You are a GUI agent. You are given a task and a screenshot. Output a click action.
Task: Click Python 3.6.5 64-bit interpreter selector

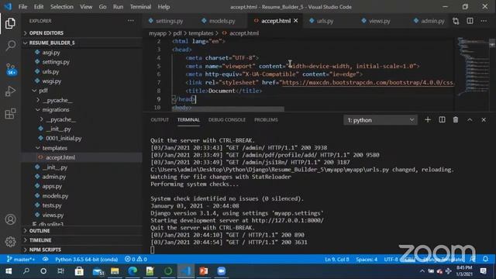(86, 259)
